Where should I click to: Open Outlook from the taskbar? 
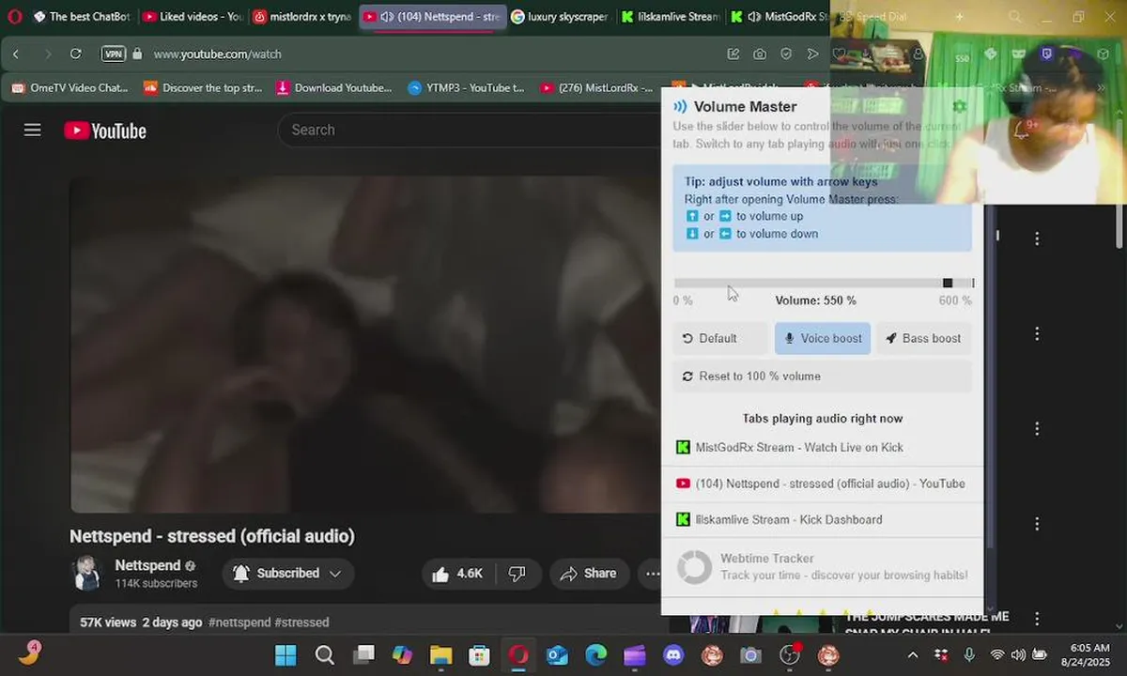coord(557,654)
